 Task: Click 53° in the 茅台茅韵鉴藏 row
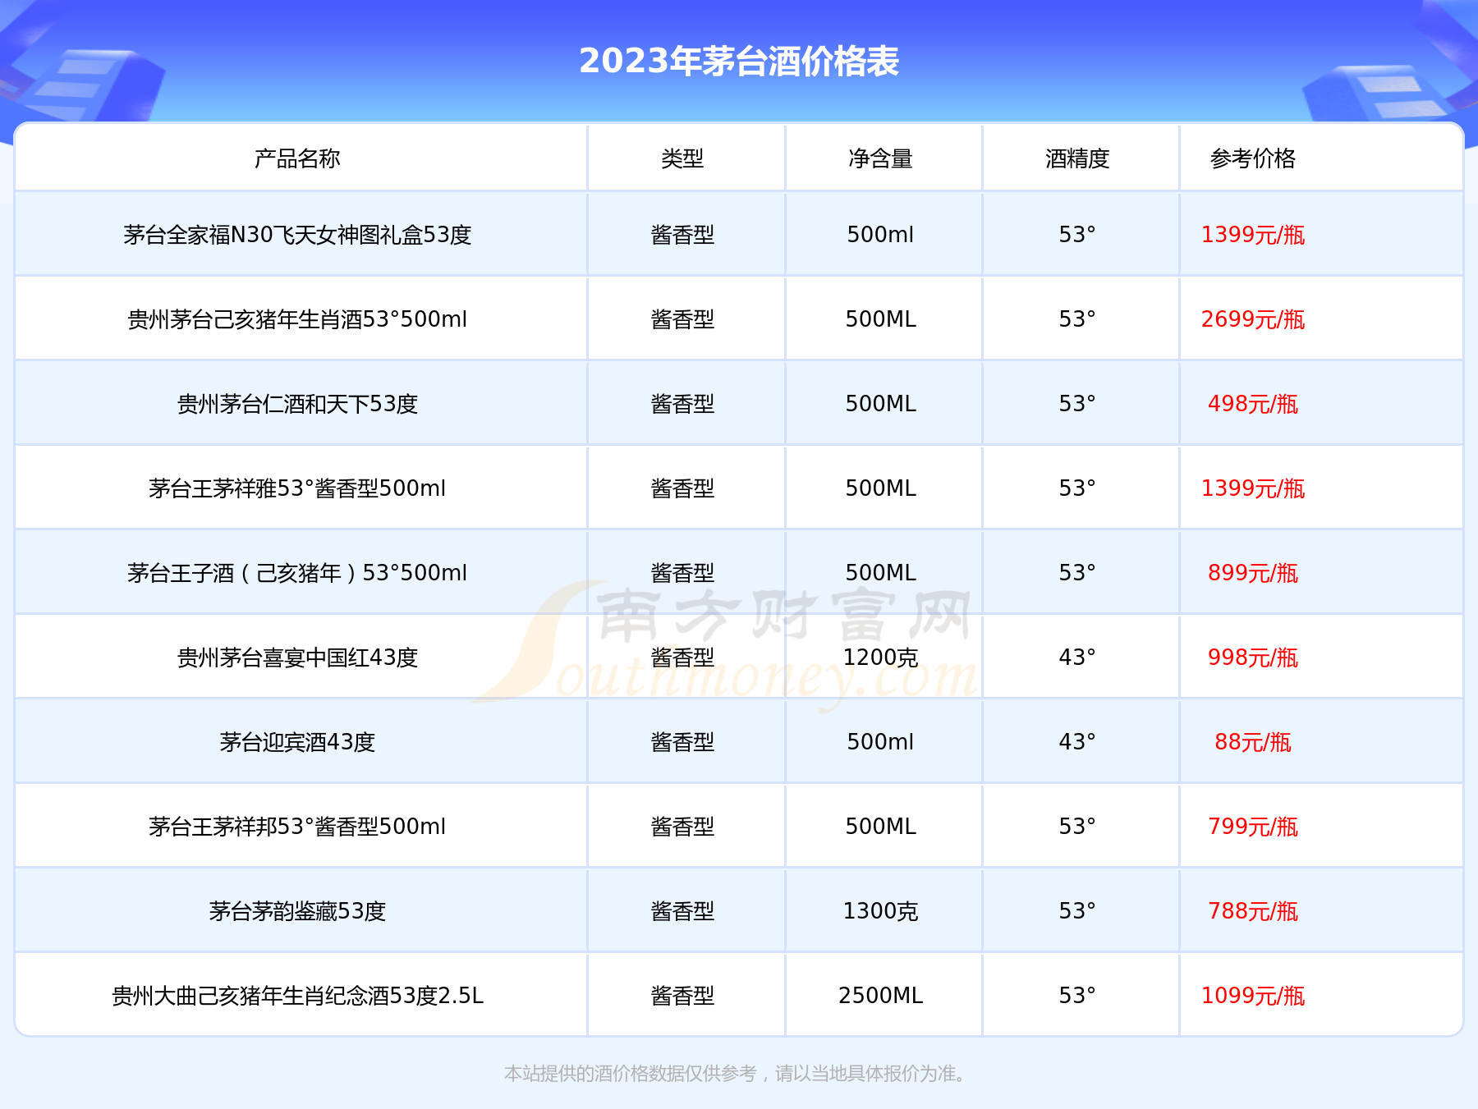1077,911
